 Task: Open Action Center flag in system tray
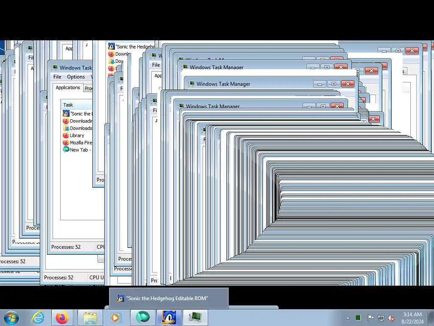370,318
